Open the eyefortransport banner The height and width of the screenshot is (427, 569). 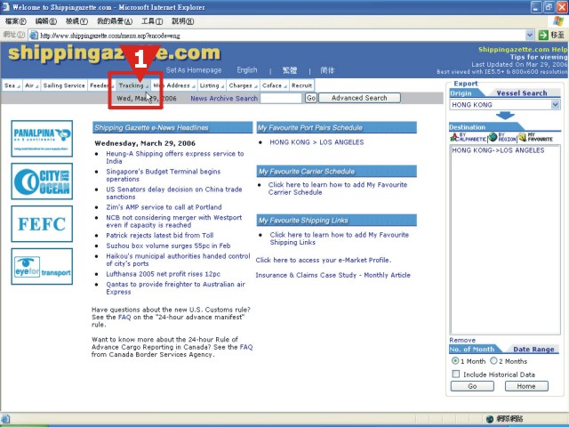42,267
